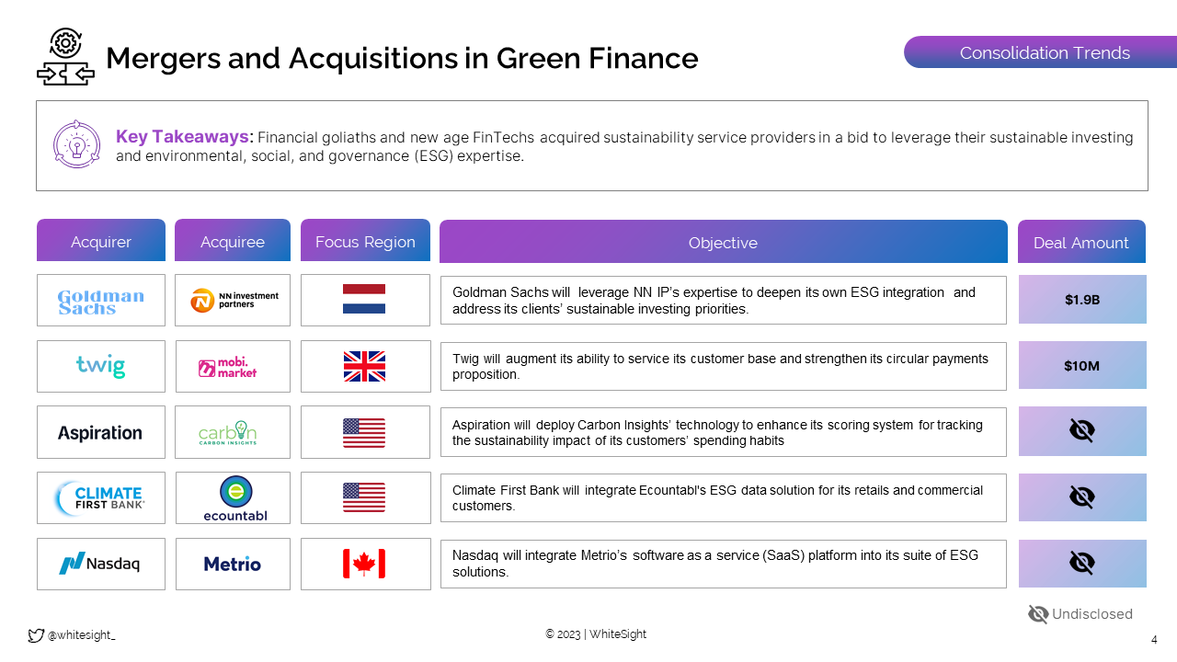Click the ecountabl logo
The image size is (1177, 662).
[x=234, y=497]
